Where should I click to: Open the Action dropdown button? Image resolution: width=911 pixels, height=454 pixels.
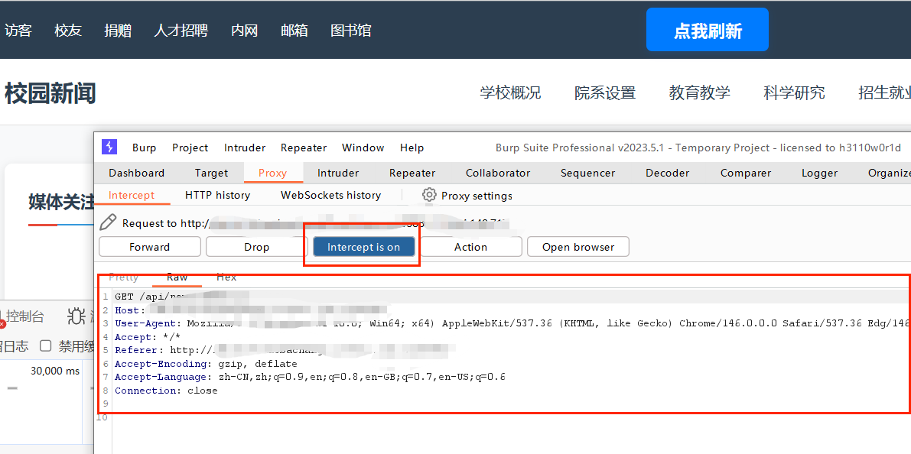(470, 247)
